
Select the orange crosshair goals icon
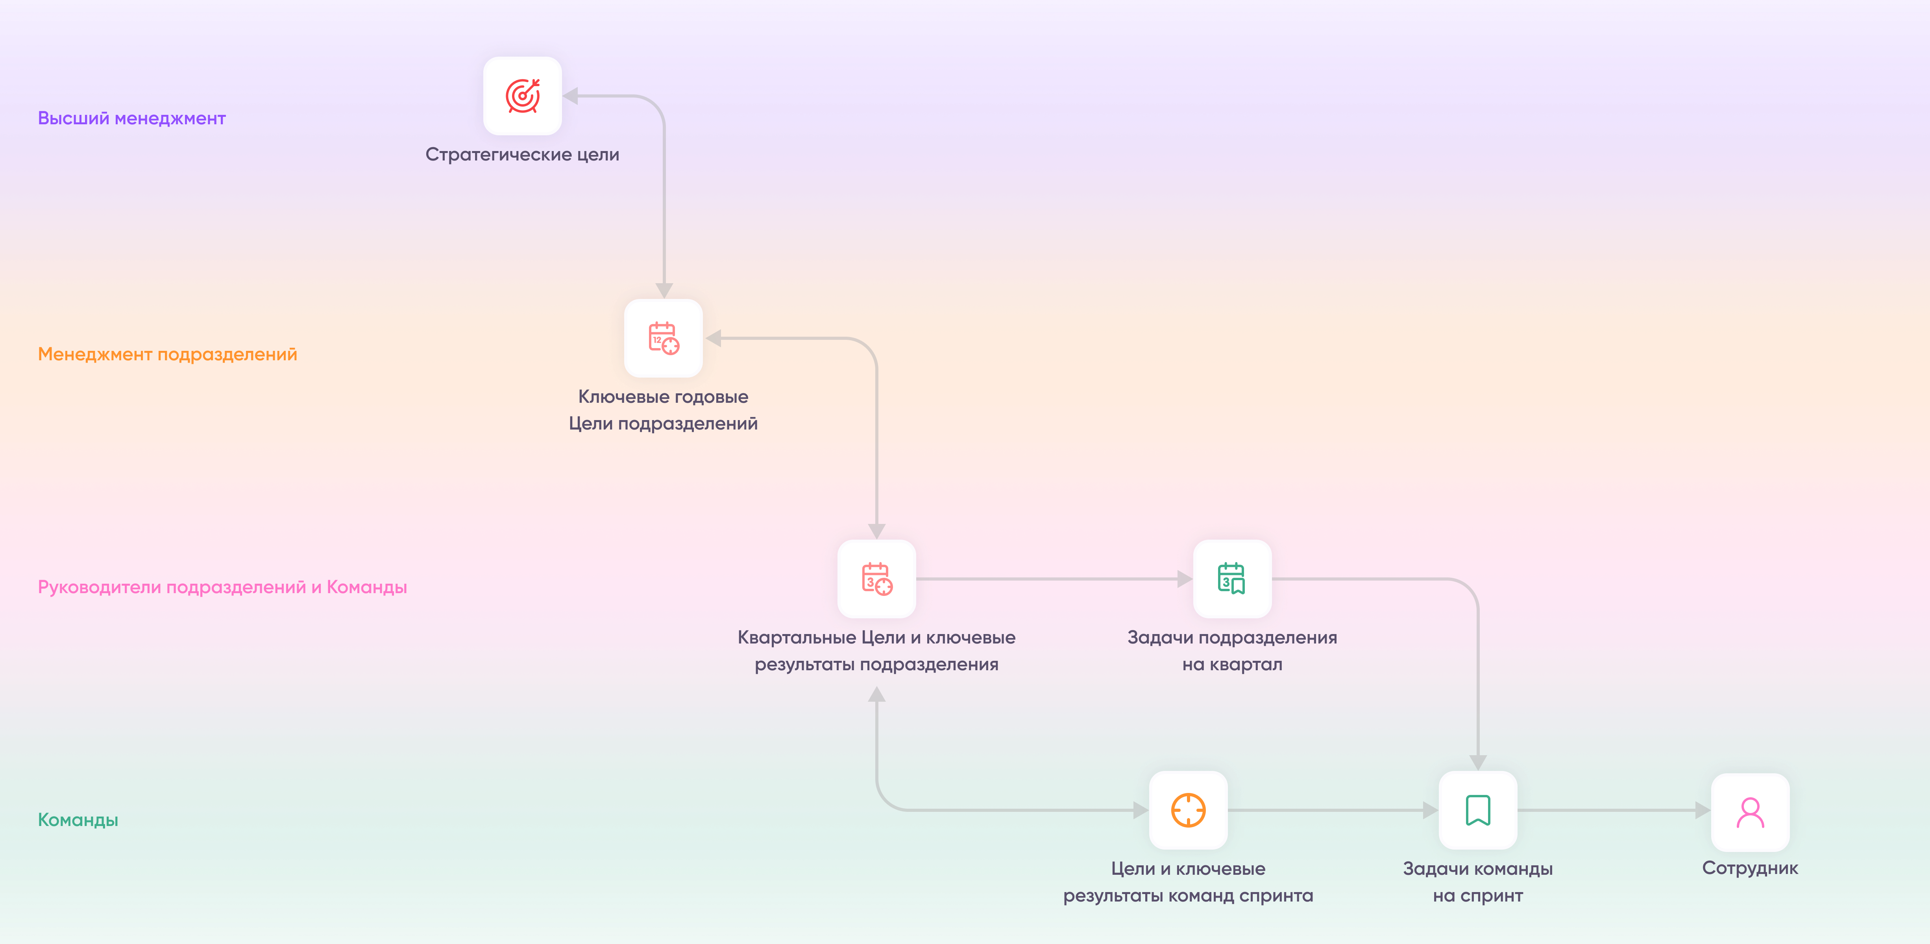[x=1187, y=810]
